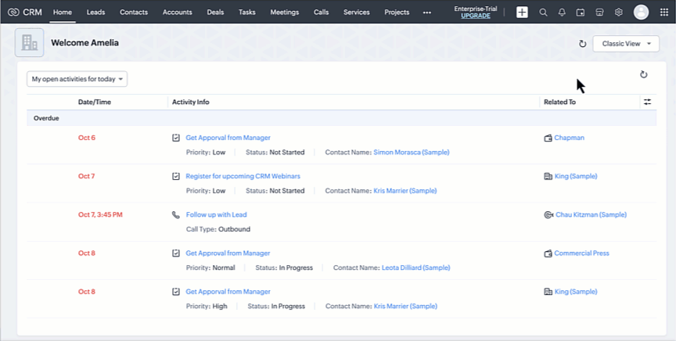Image resolution: width=676 pixels, height=341 pixels.
Task: Open the notifications bell
Action: tap(562, 13)
